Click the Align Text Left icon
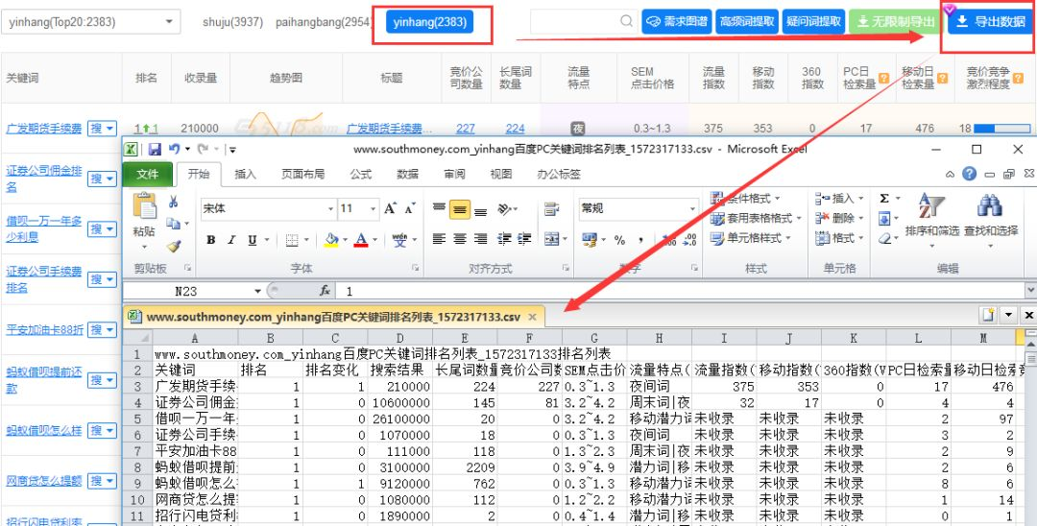 click(x=439, y=239)
